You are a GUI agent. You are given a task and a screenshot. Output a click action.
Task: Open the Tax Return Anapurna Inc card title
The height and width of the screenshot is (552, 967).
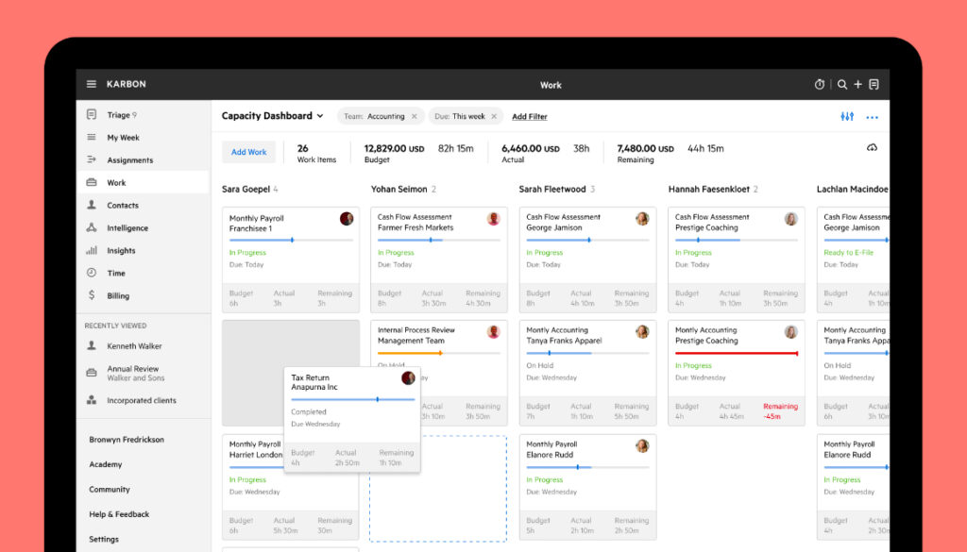pyautogui.click(x=314, y=382)
